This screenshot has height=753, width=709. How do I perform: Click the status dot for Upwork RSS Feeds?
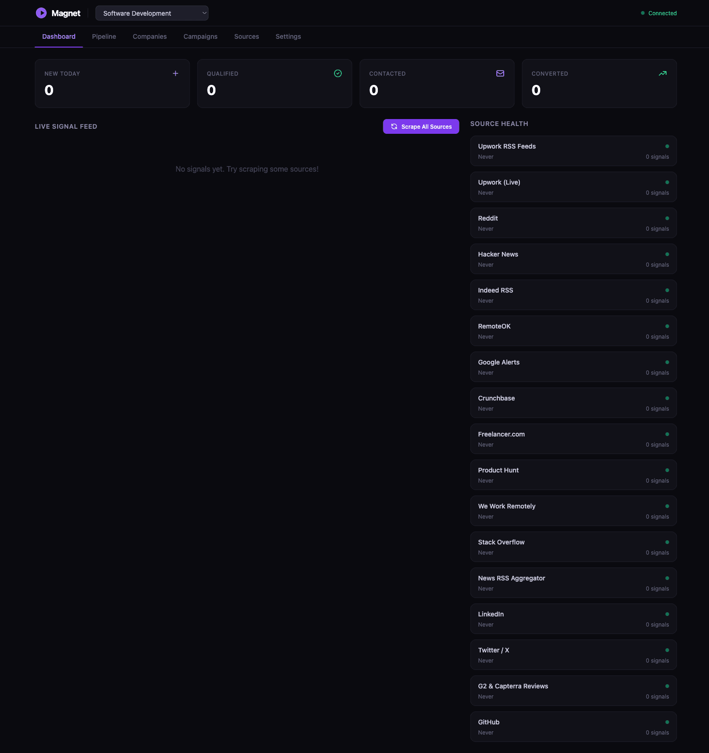click(x=667, y=146)
